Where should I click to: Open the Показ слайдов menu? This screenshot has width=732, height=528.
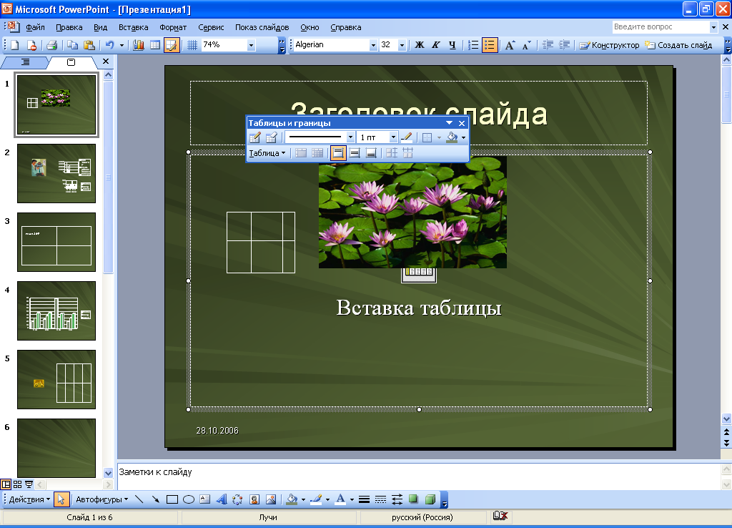click(262, 27)
